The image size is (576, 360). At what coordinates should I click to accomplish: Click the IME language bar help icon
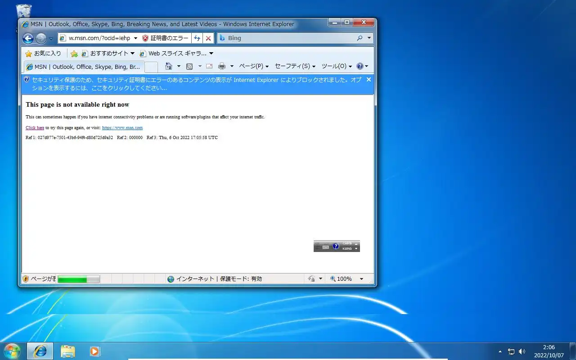[336, 247]
